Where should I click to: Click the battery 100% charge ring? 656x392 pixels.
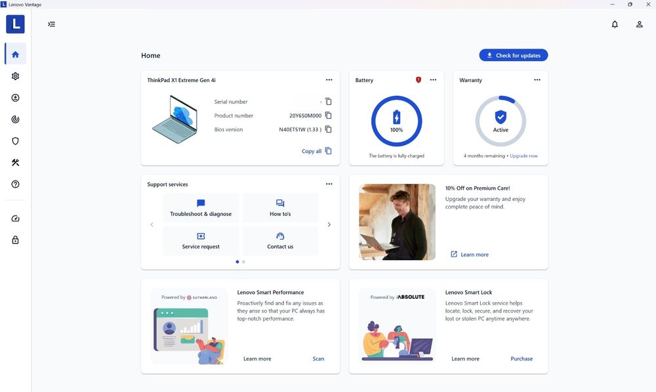pyautogui.click(x=397, y=121)
